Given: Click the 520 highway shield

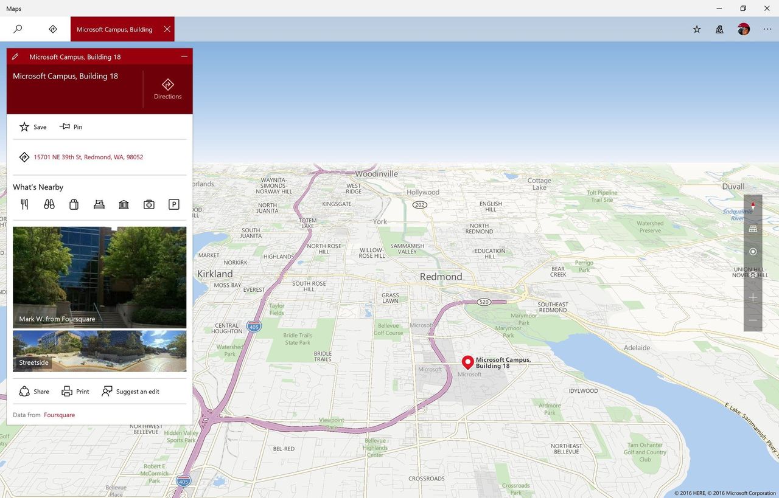Looking at the screenshot, I should tap(484, 302).
